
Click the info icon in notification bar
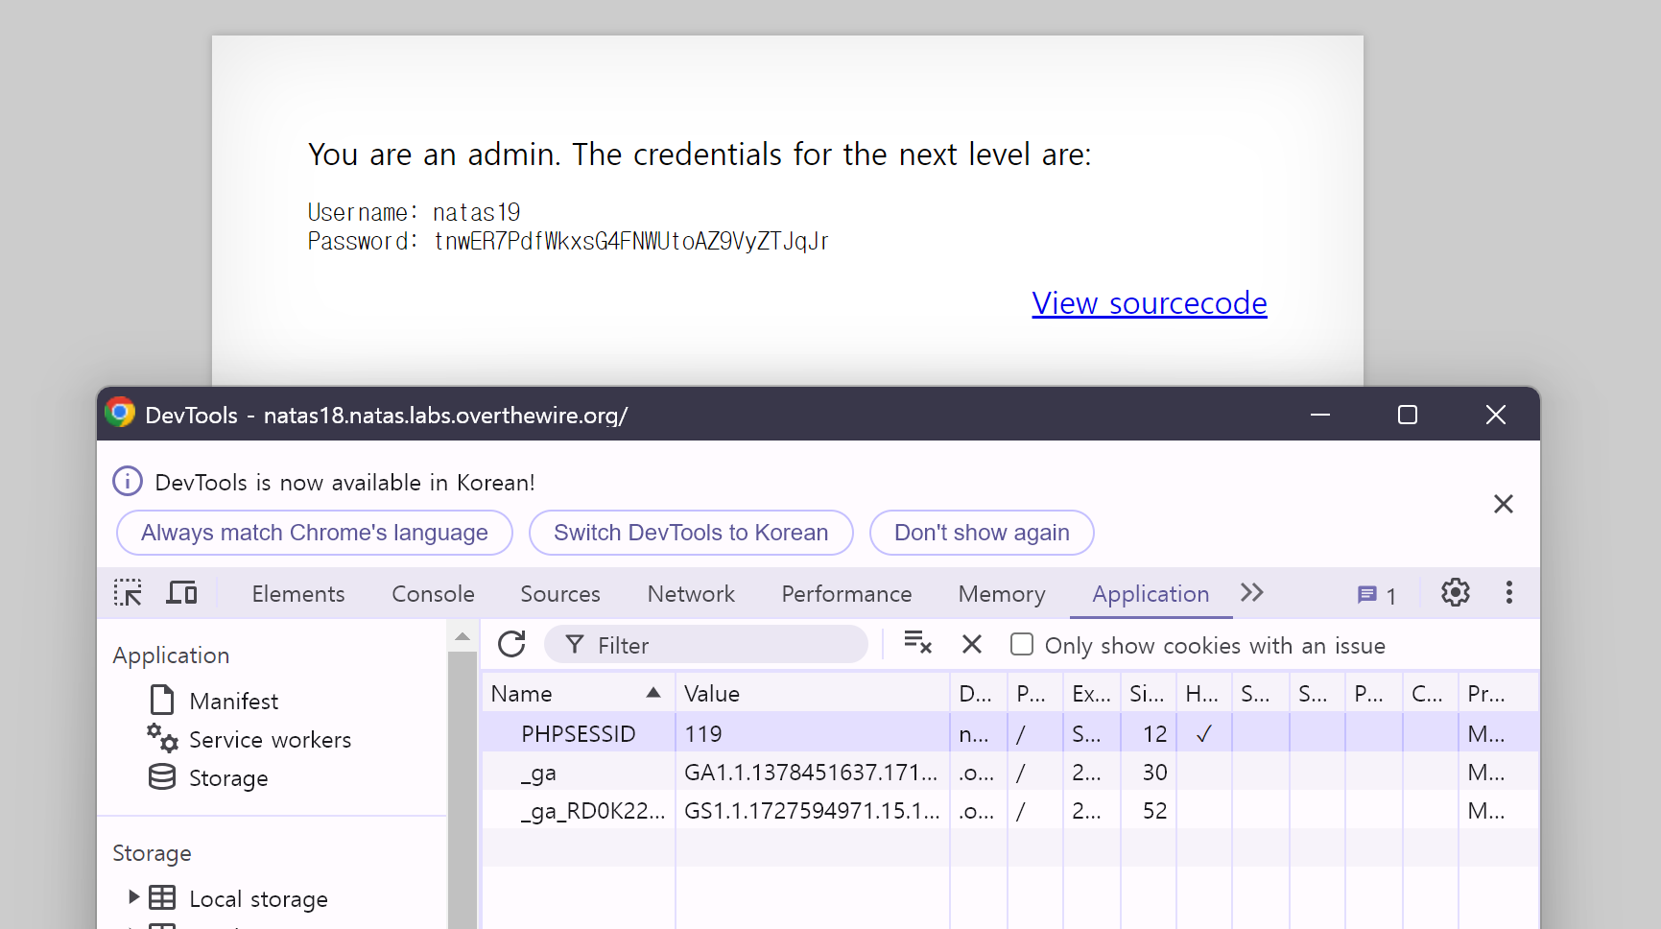pos(128,481)
